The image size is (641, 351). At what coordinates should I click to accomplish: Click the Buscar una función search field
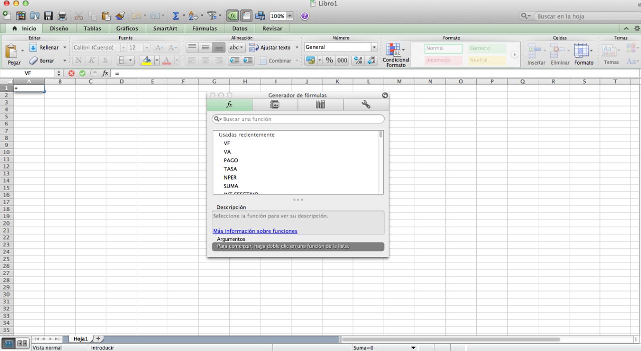[x=298, y=119]
